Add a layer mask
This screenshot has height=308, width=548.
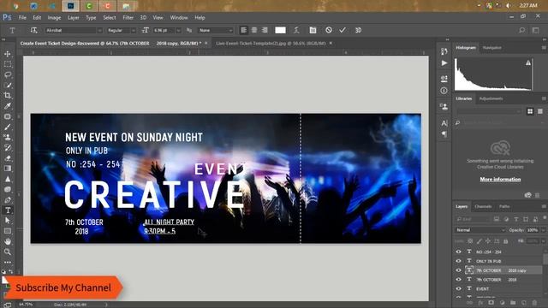pos(491,302)
